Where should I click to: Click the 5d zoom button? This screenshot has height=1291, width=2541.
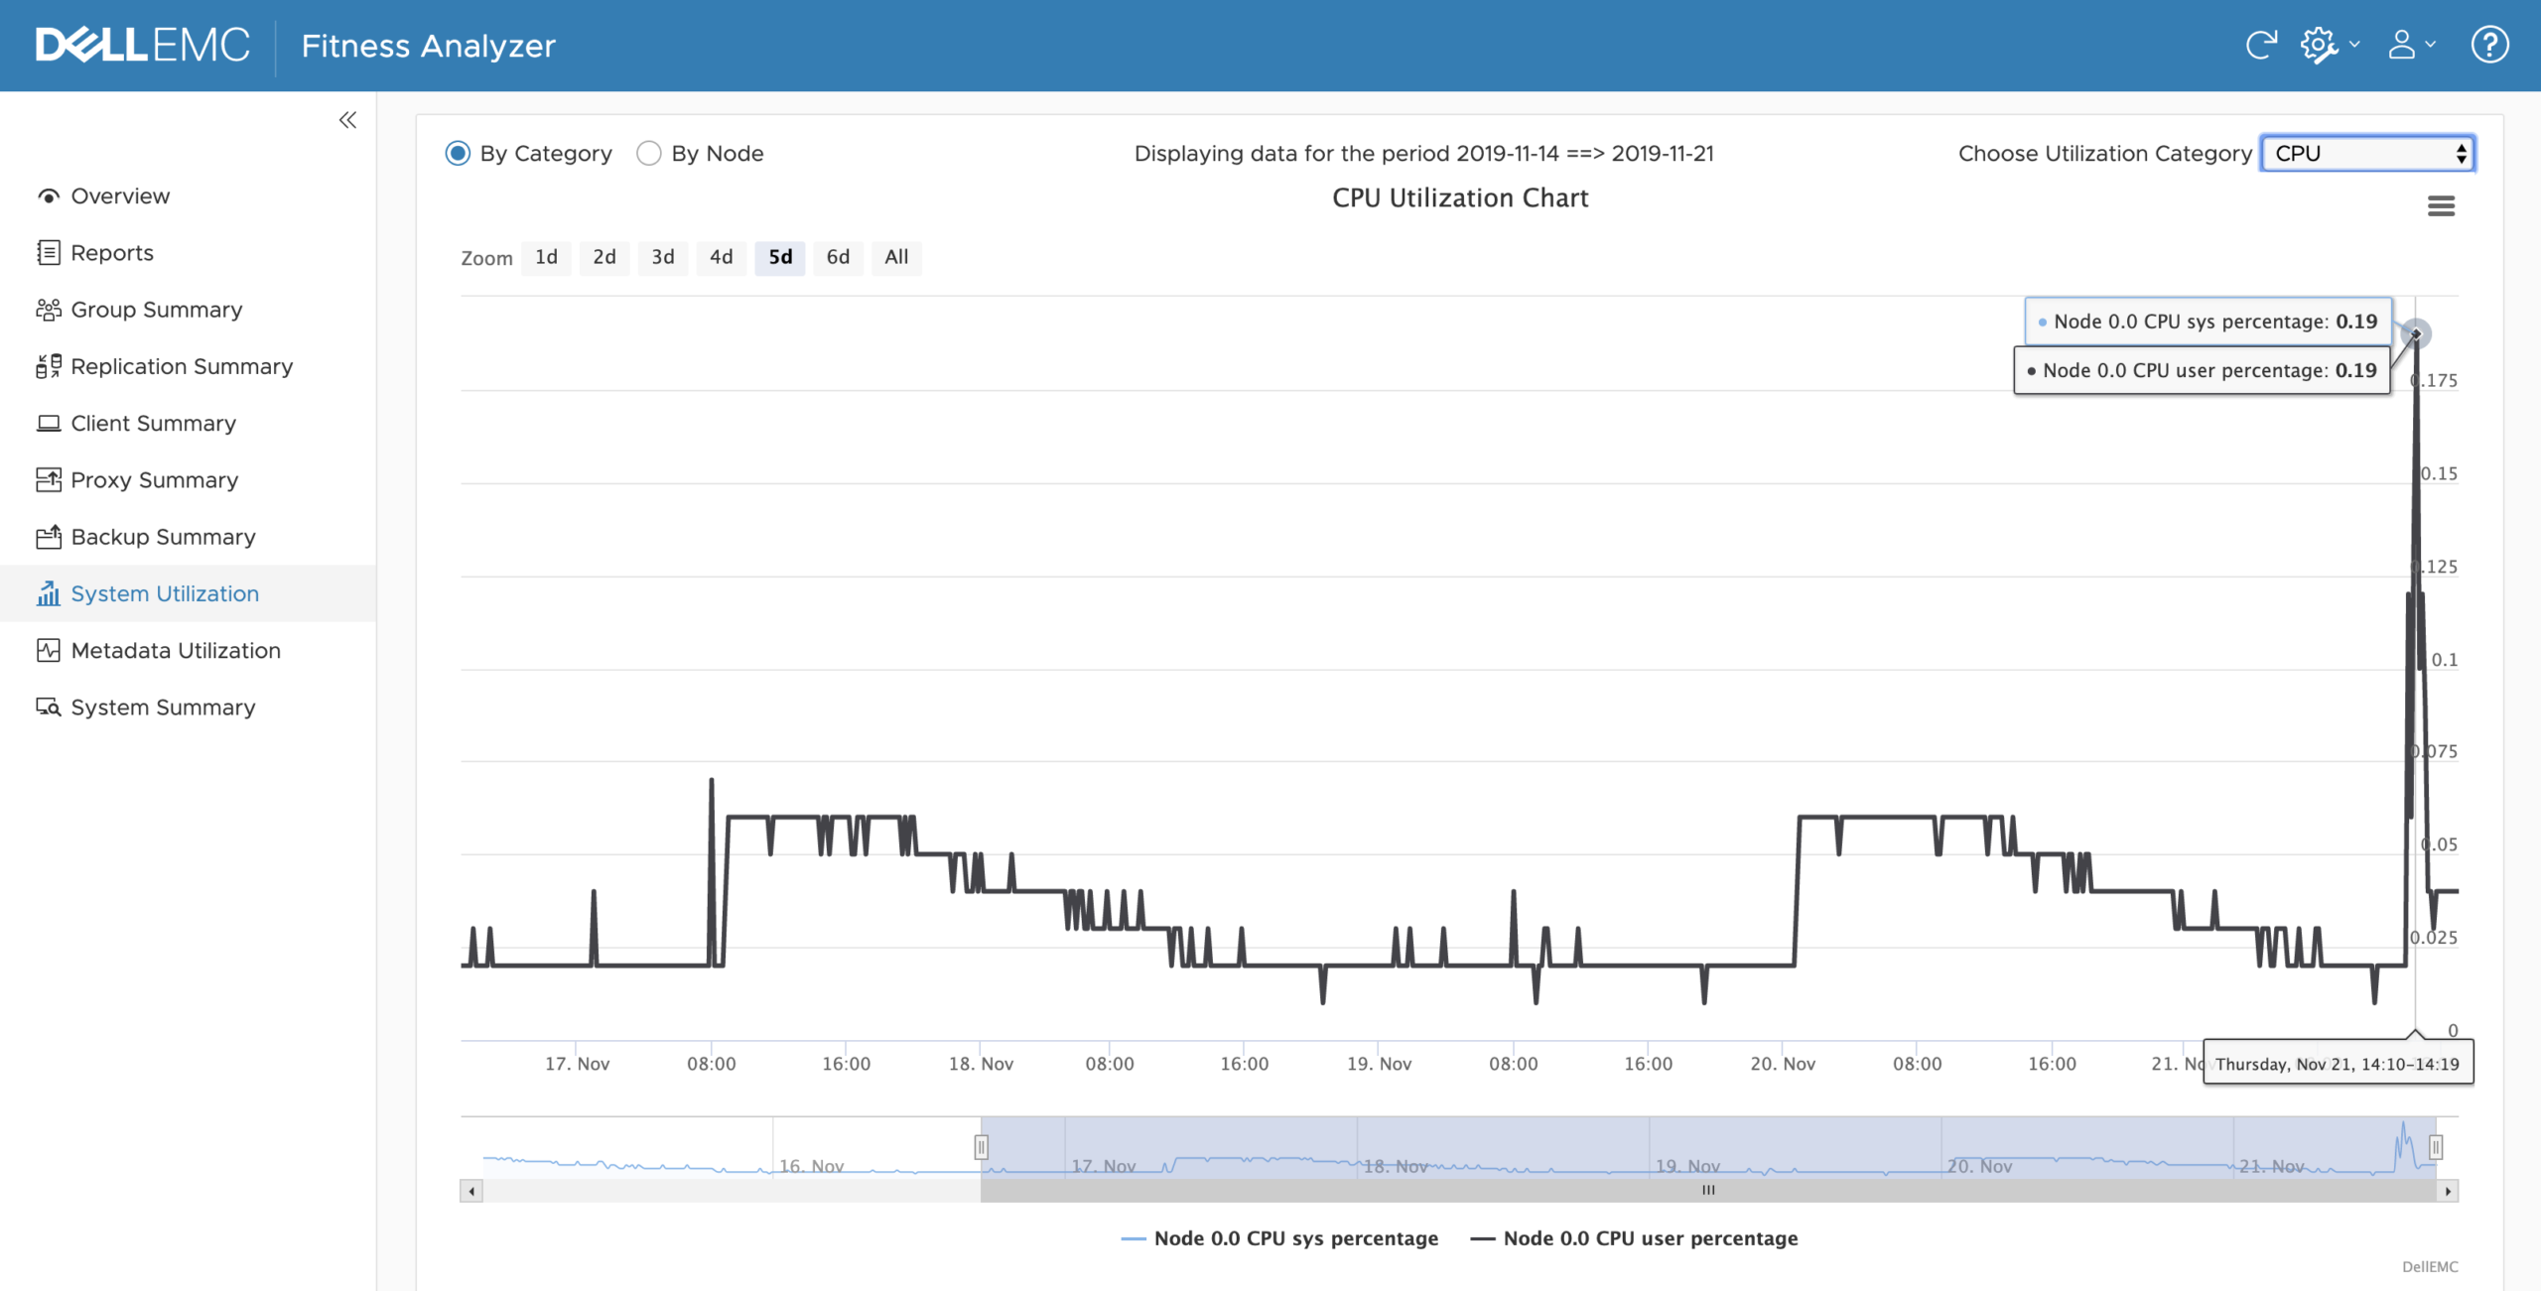(x=780, y=255)
